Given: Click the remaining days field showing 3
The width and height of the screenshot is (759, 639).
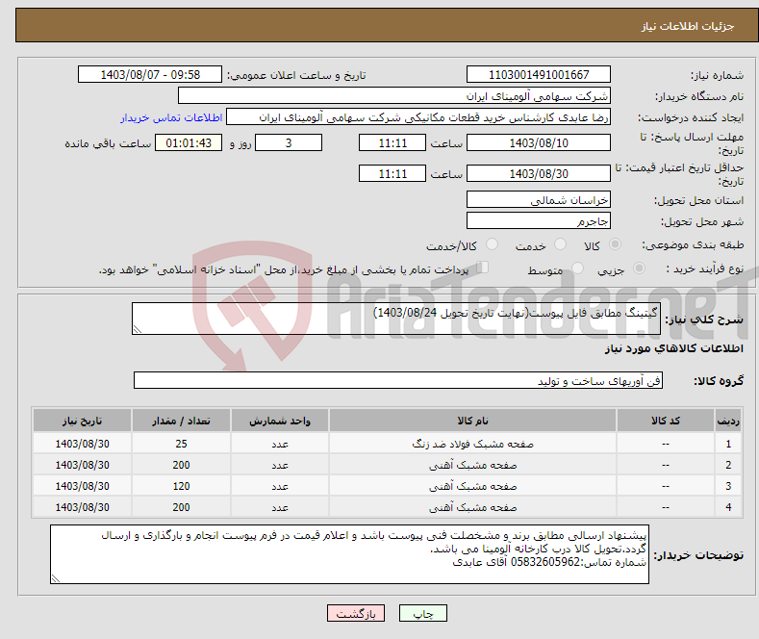Looking at the screenshot, I should [289, 142].
